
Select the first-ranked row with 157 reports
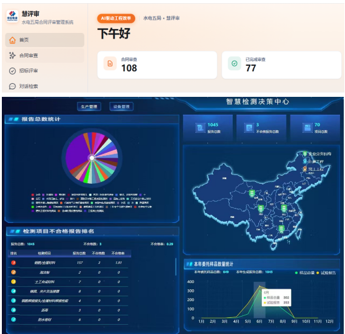(x=68, y=263)
